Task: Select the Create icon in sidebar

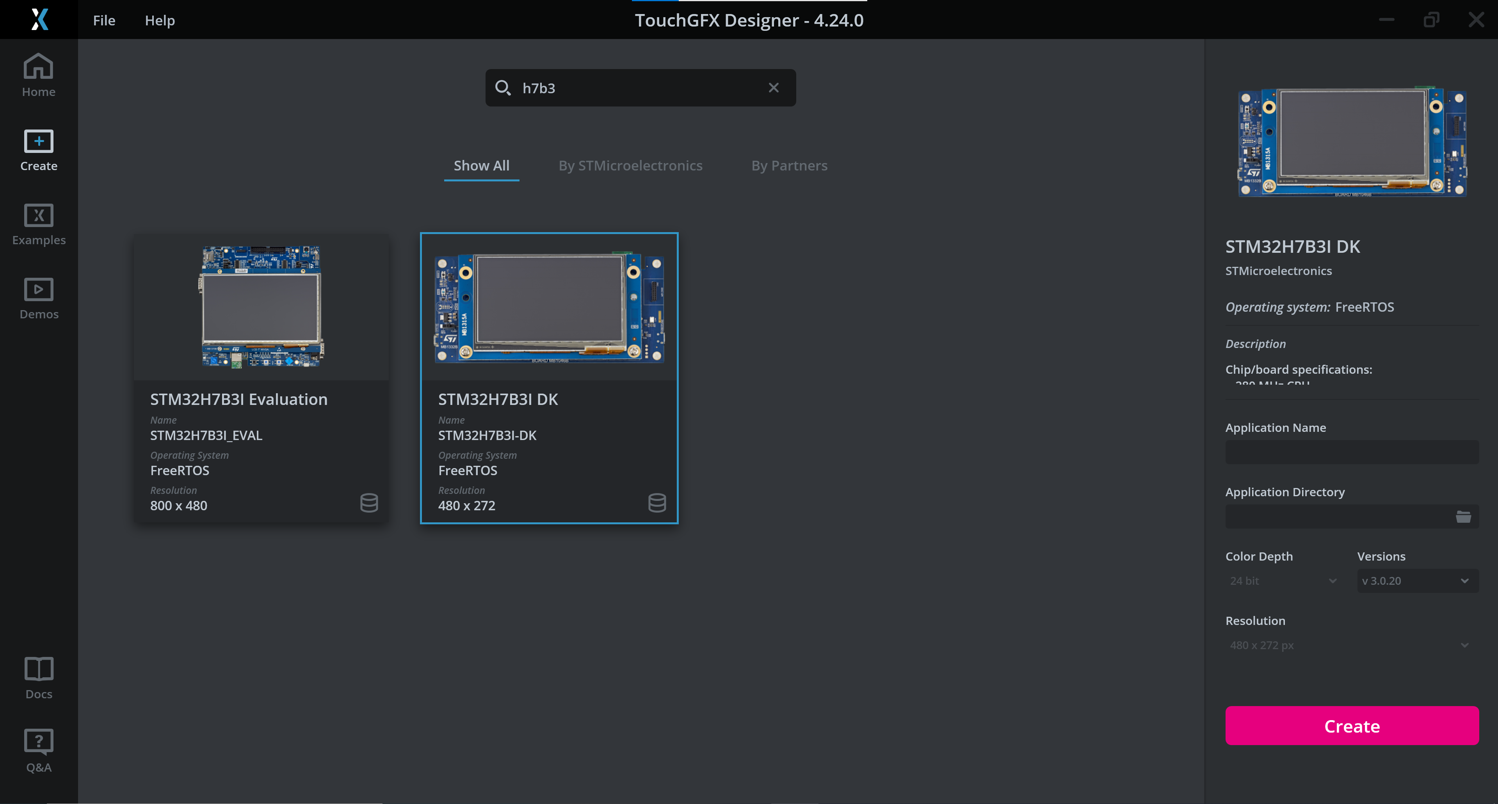Action: pos(38,150)
